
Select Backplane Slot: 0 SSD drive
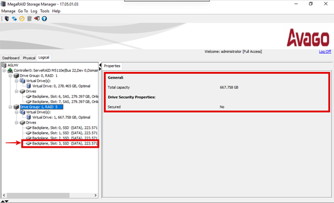tap(65, 128)
